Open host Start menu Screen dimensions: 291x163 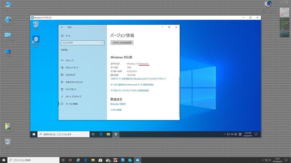tap(3, 160)
